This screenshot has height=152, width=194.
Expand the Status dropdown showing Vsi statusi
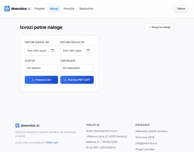pyautogui.click(x=41, y=68)
